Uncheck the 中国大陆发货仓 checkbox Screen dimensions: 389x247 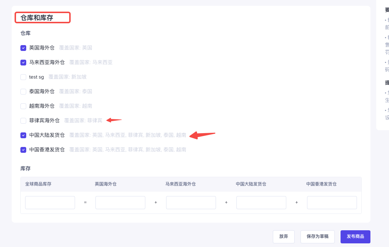click(23, 135)
